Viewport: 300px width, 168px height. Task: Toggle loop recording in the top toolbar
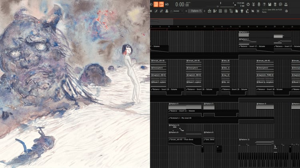pos(167,4)
